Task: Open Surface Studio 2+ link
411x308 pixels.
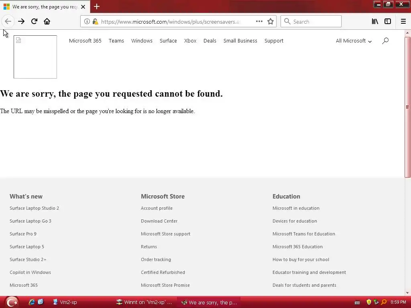Action: 28,259
